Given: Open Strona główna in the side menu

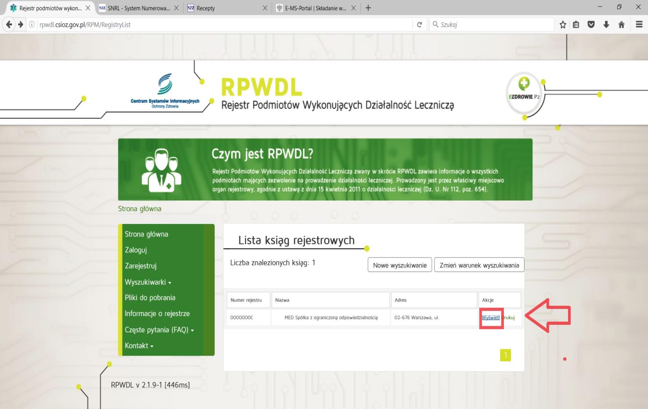Looking at the screenshot, I should (146, 234).
